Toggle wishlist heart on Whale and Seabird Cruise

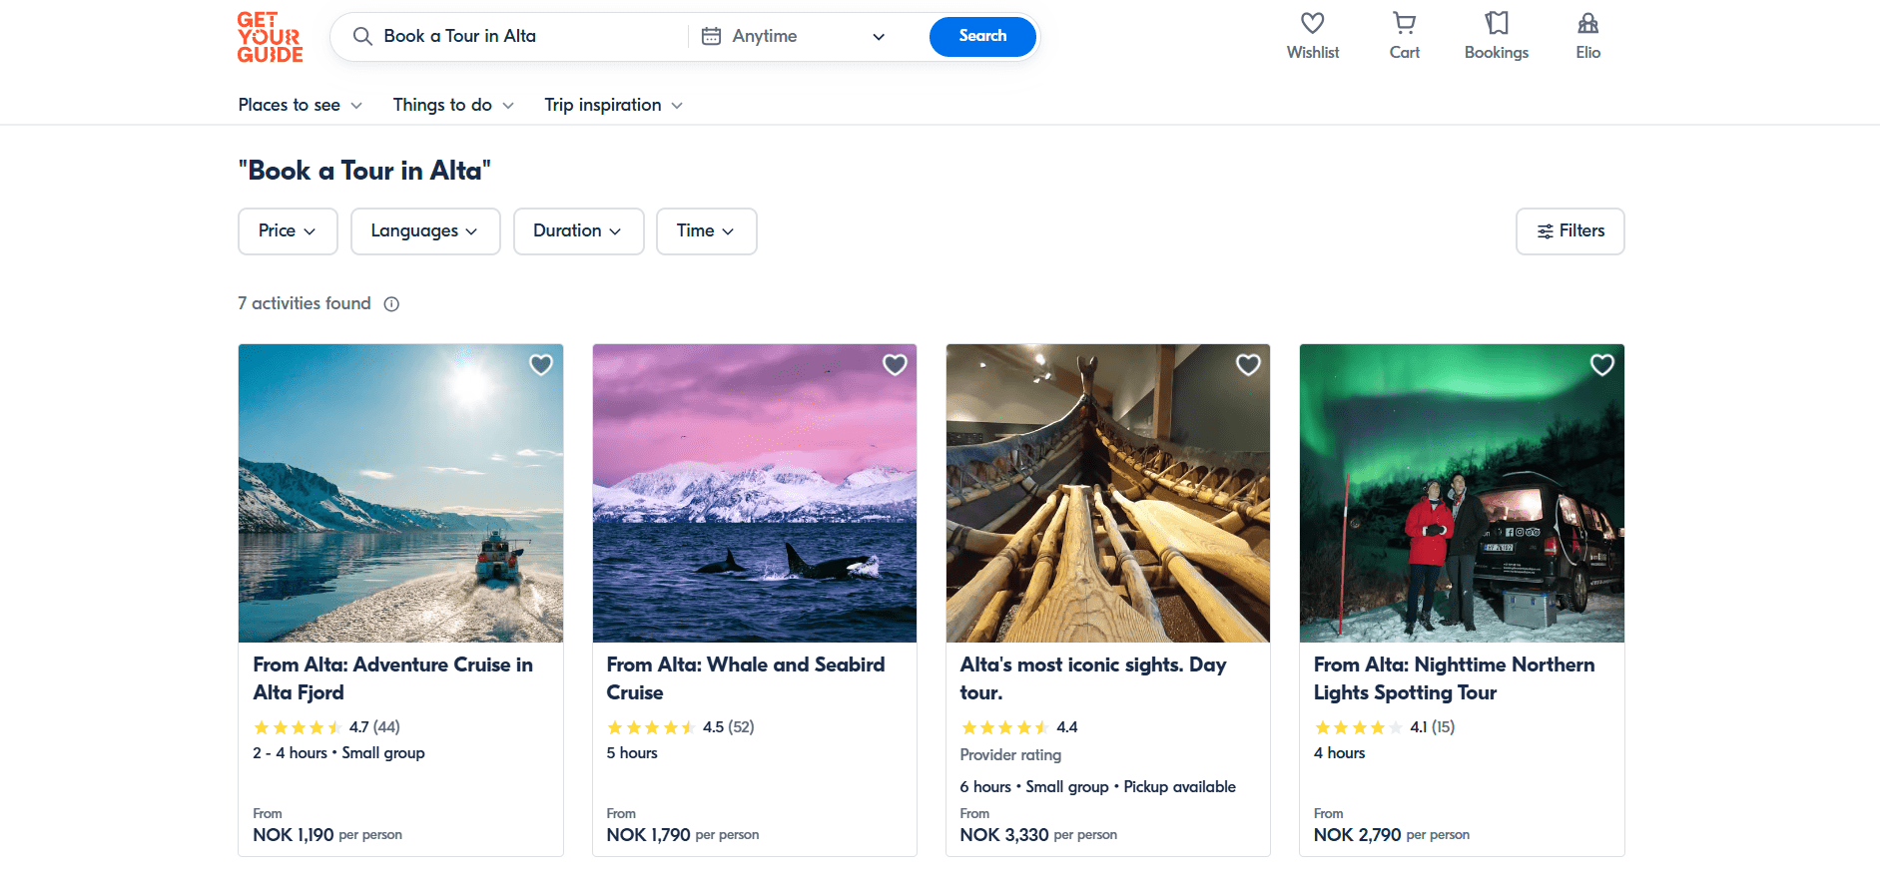pyautogui.click(x=895, y=365)
